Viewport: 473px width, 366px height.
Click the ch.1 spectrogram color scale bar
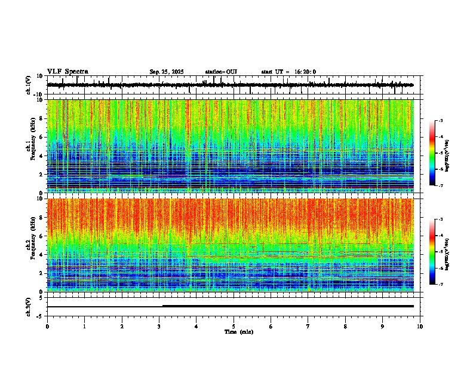pyautogui.click(x=432, y=153)
